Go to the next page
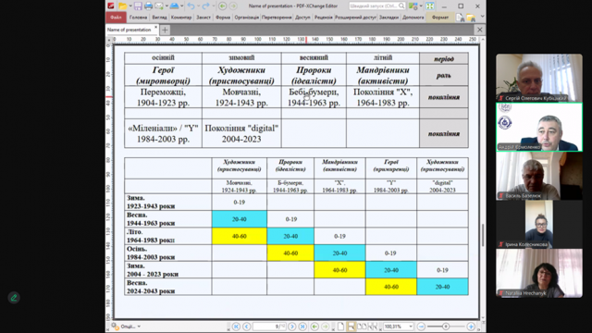 292,327
